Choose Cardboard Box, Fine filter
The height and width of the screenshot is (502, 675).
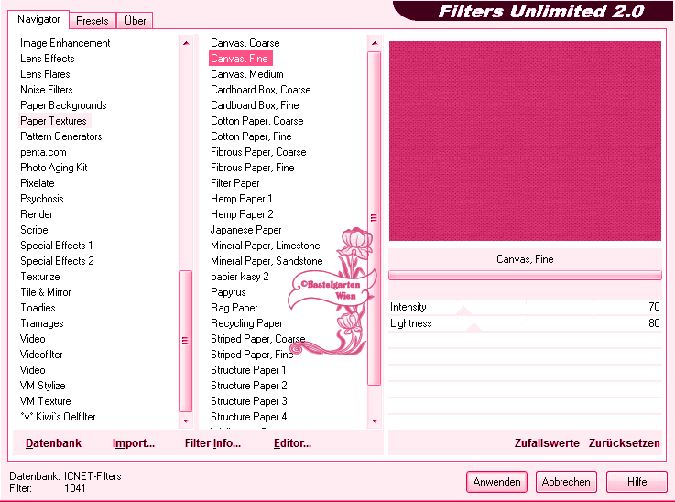[x=255, y=105]
